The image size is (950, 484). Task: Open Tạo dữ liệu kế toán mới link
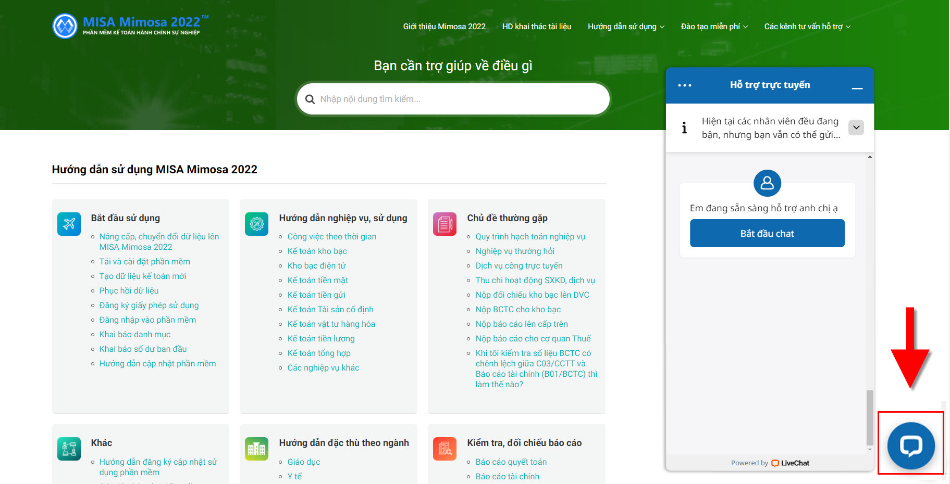pyautogui.click(x=143, y=276)
